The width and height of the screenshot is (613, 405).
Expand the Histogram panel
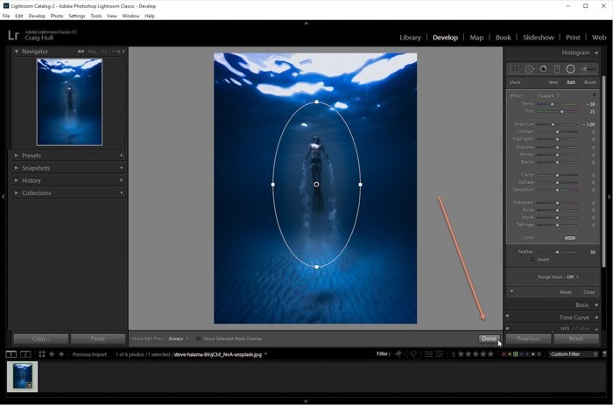tap(596, 52)
